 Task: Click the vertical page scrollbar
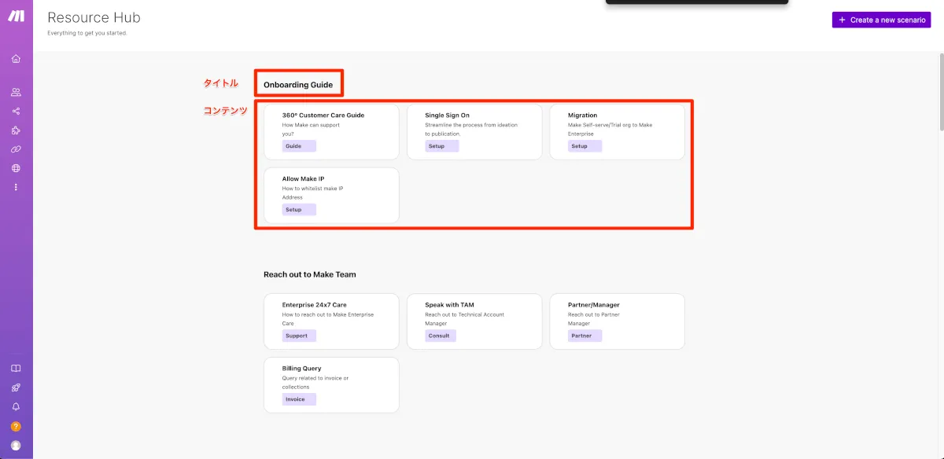(941, 93)
